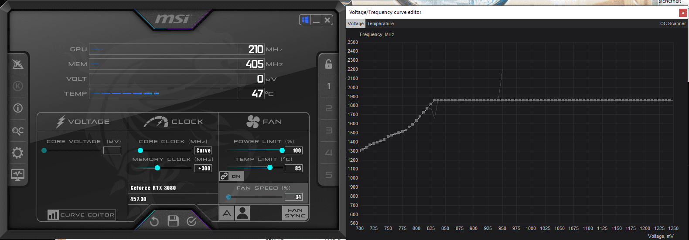Image resolution: width=689 pixels, height=240 pixels.
Task: Open the hardware monitor icon
Action: click(18, 175)
